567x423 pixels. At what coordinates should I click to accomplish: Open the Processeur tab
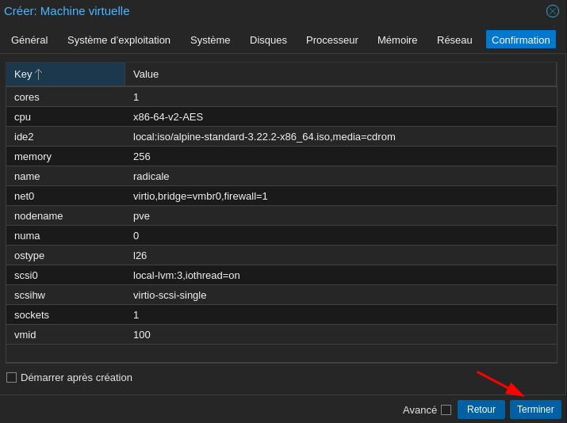point(331,40)
